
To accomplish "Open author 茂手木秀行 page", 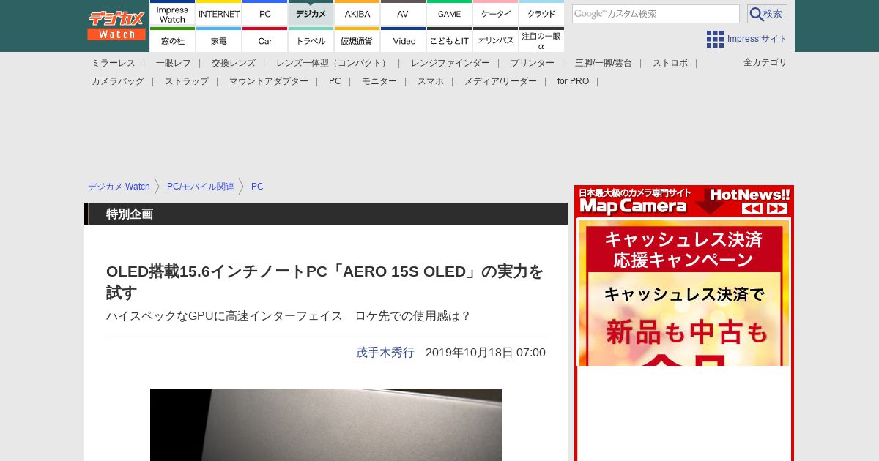I will pyautogui.click(x=385, y=352).
